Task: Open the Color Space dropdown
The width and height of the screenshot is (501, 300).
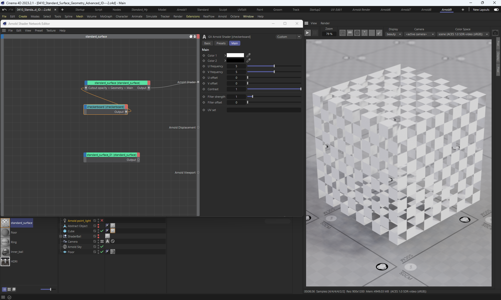Action: point(463,34)
